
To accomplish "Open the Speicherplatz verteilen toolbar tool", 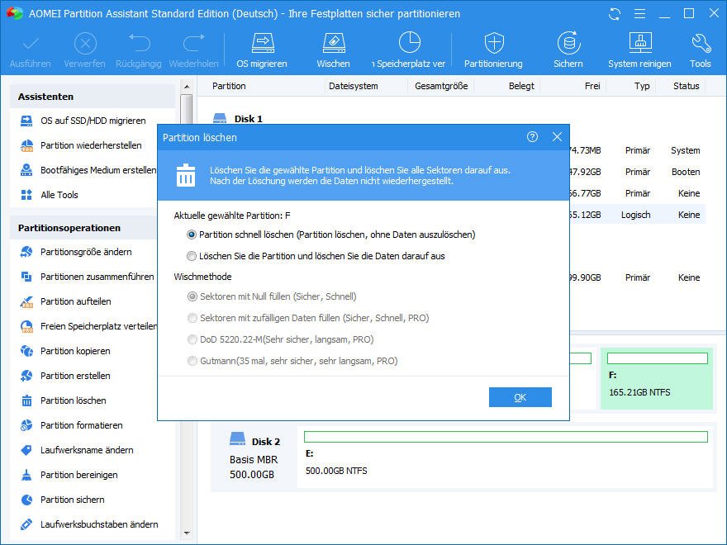I will pyautogui.click(x=409, y=50).
